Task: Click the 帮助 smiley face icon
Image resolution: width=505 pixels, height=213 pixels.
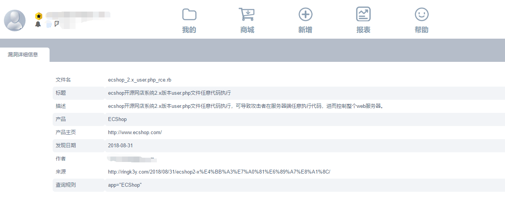Action: 421,15
